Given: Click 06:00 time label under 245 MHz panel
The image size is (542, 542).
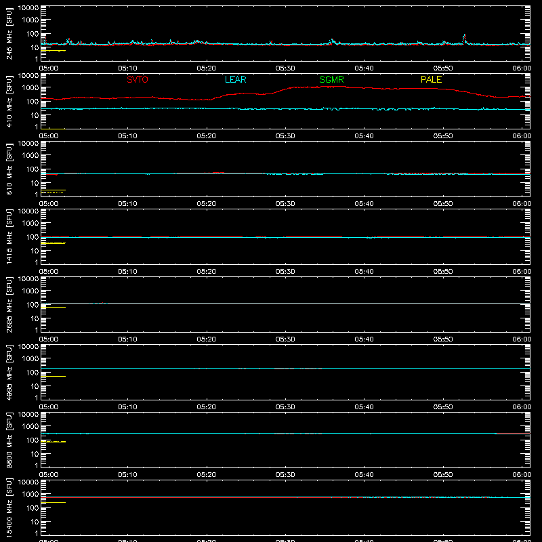Looking at the screenshot, I should click(x=522, y=68).
